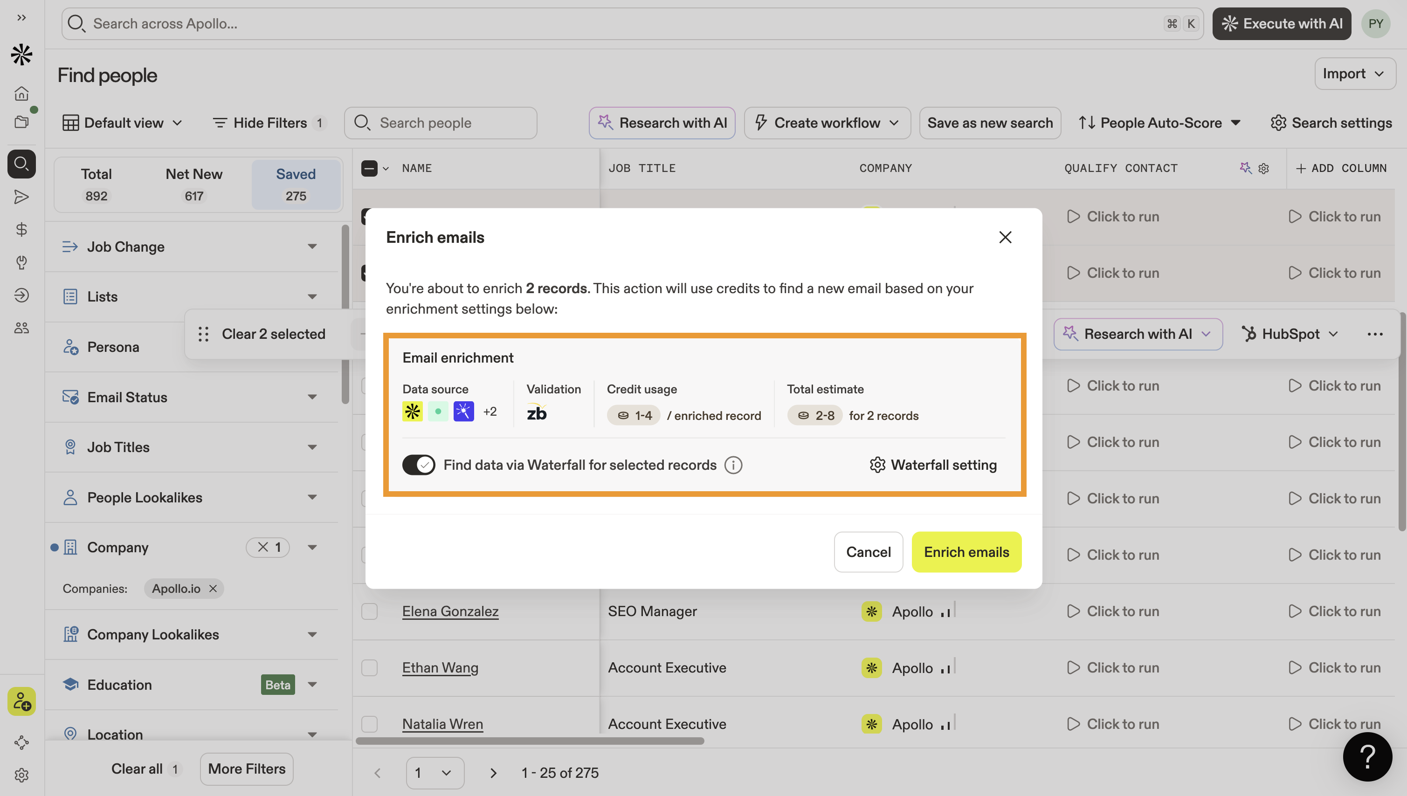1407x796 pixels.
Task: Switch to the Total tab
Action: click(96, 184)
